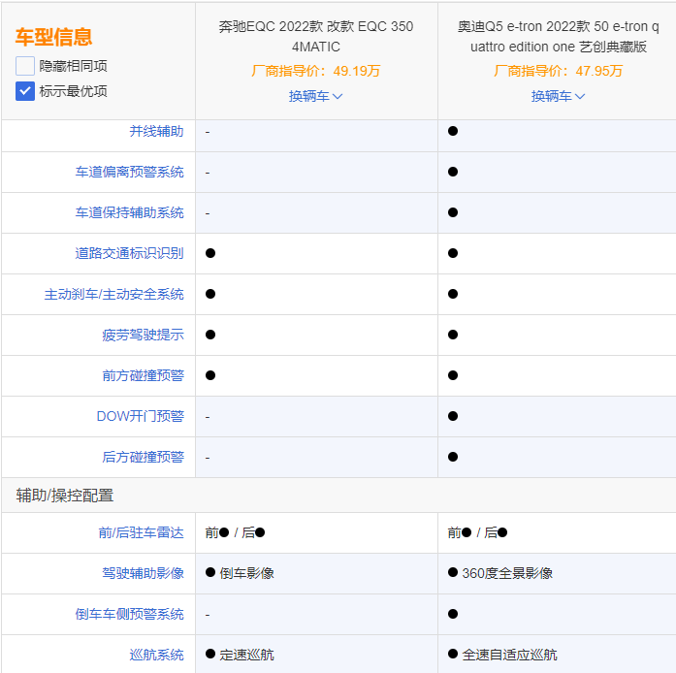This screenshot has height=673, width=676.
Task: Open the 巡航系统 link
Action: 156,655
